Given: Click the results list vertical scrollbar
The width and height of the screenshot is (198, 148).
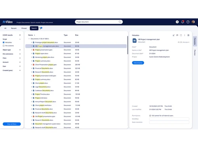Looking at the screenshot, I should pos(128,45).
